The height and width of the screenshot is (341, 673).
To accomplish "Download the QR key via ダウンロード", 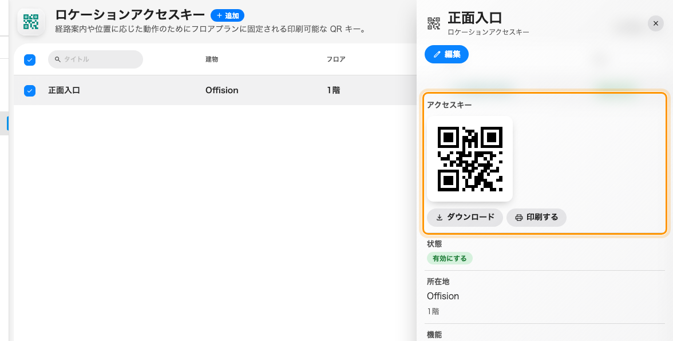I will (x=465, y=217).
